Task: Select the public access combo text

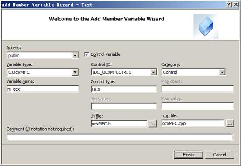Action: pos(14,55)
